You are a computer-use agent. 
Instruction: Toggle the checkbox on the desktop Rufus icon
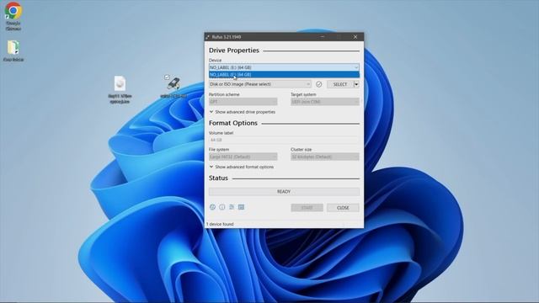click(167, 77)
